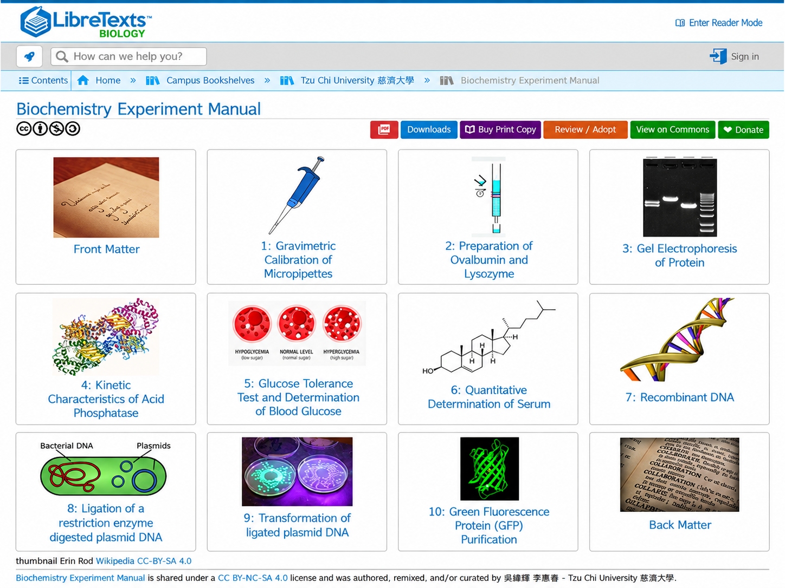Image resolution: width=785 pixels, height=588 pixels.
Task: Click the rocket icon button
Action: (x=29, y=56)
